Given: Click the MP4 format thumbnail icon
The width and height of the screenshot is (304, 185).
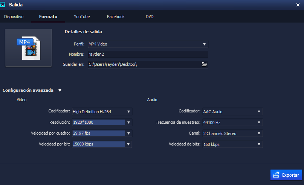Looking at the screenshot, I should (28, 48).
